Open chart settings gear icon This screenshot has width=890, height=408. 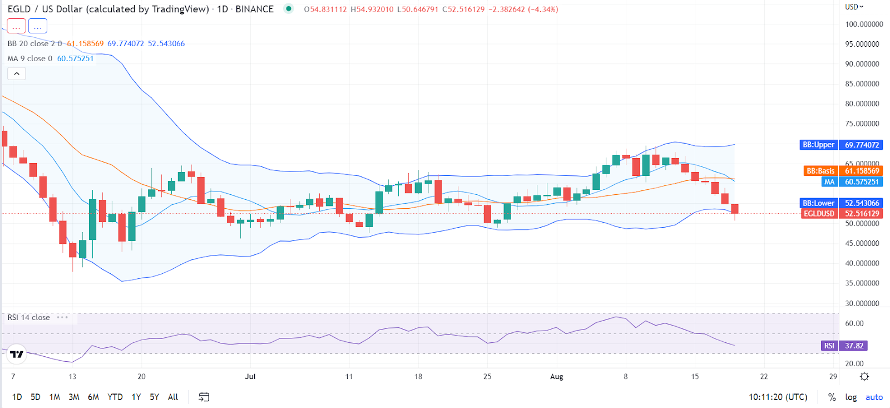tap(864, 377)
